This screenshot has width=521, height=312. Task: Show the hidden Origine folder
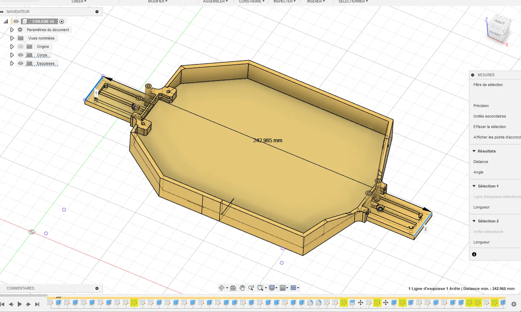[x=21, y=47]
